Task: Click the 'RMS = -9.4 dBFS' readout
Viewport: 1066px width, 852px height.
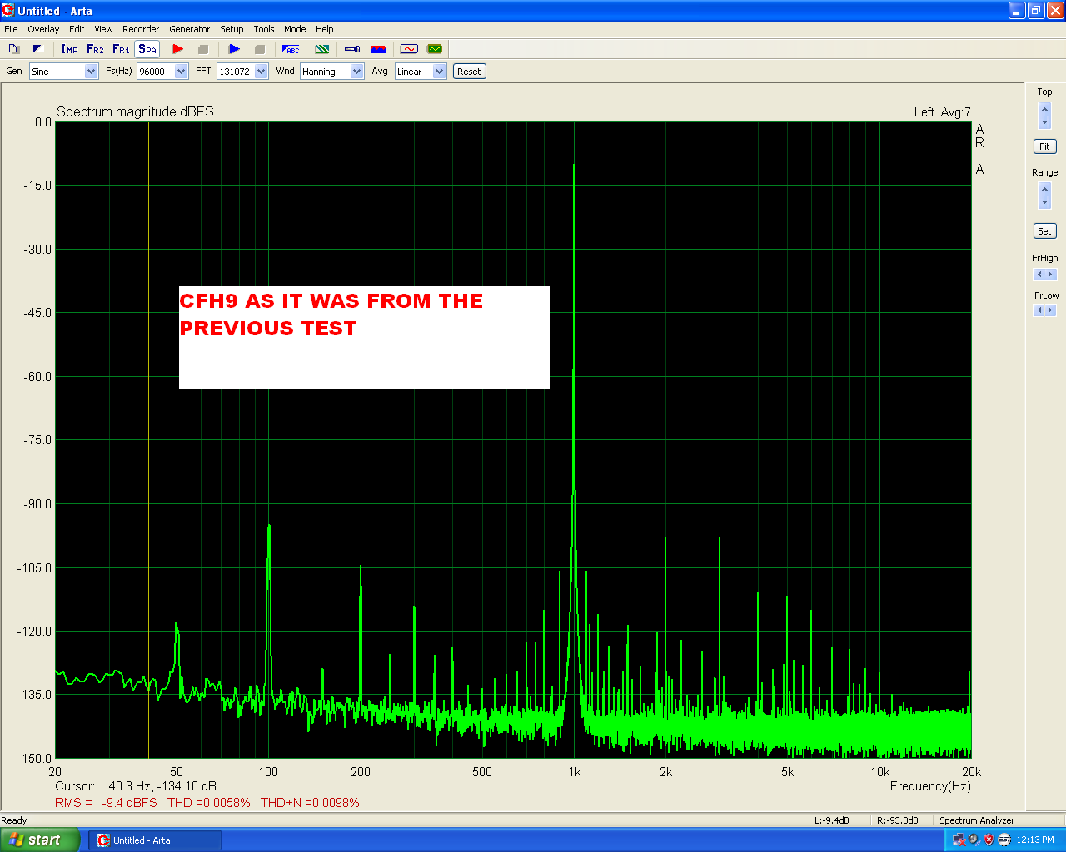Action: pos(106,803)
